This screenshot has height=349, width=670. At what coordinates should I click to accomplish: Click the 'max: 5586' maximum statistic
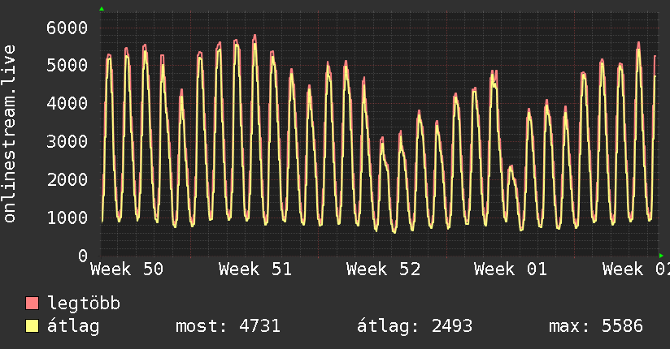coord(596,327)
